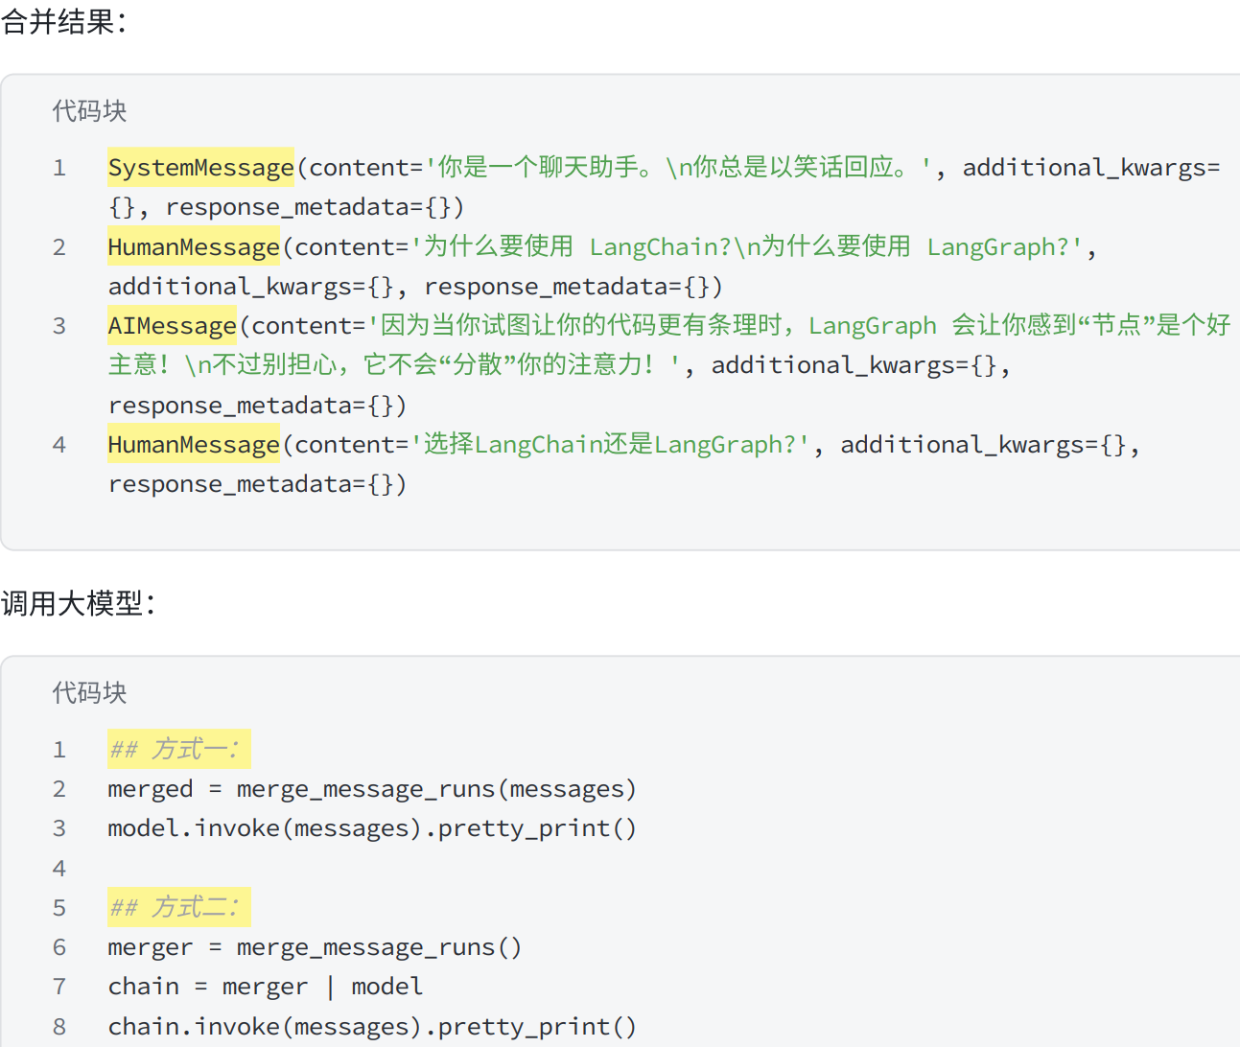Click line chain = merger | model

coord(265,987)
